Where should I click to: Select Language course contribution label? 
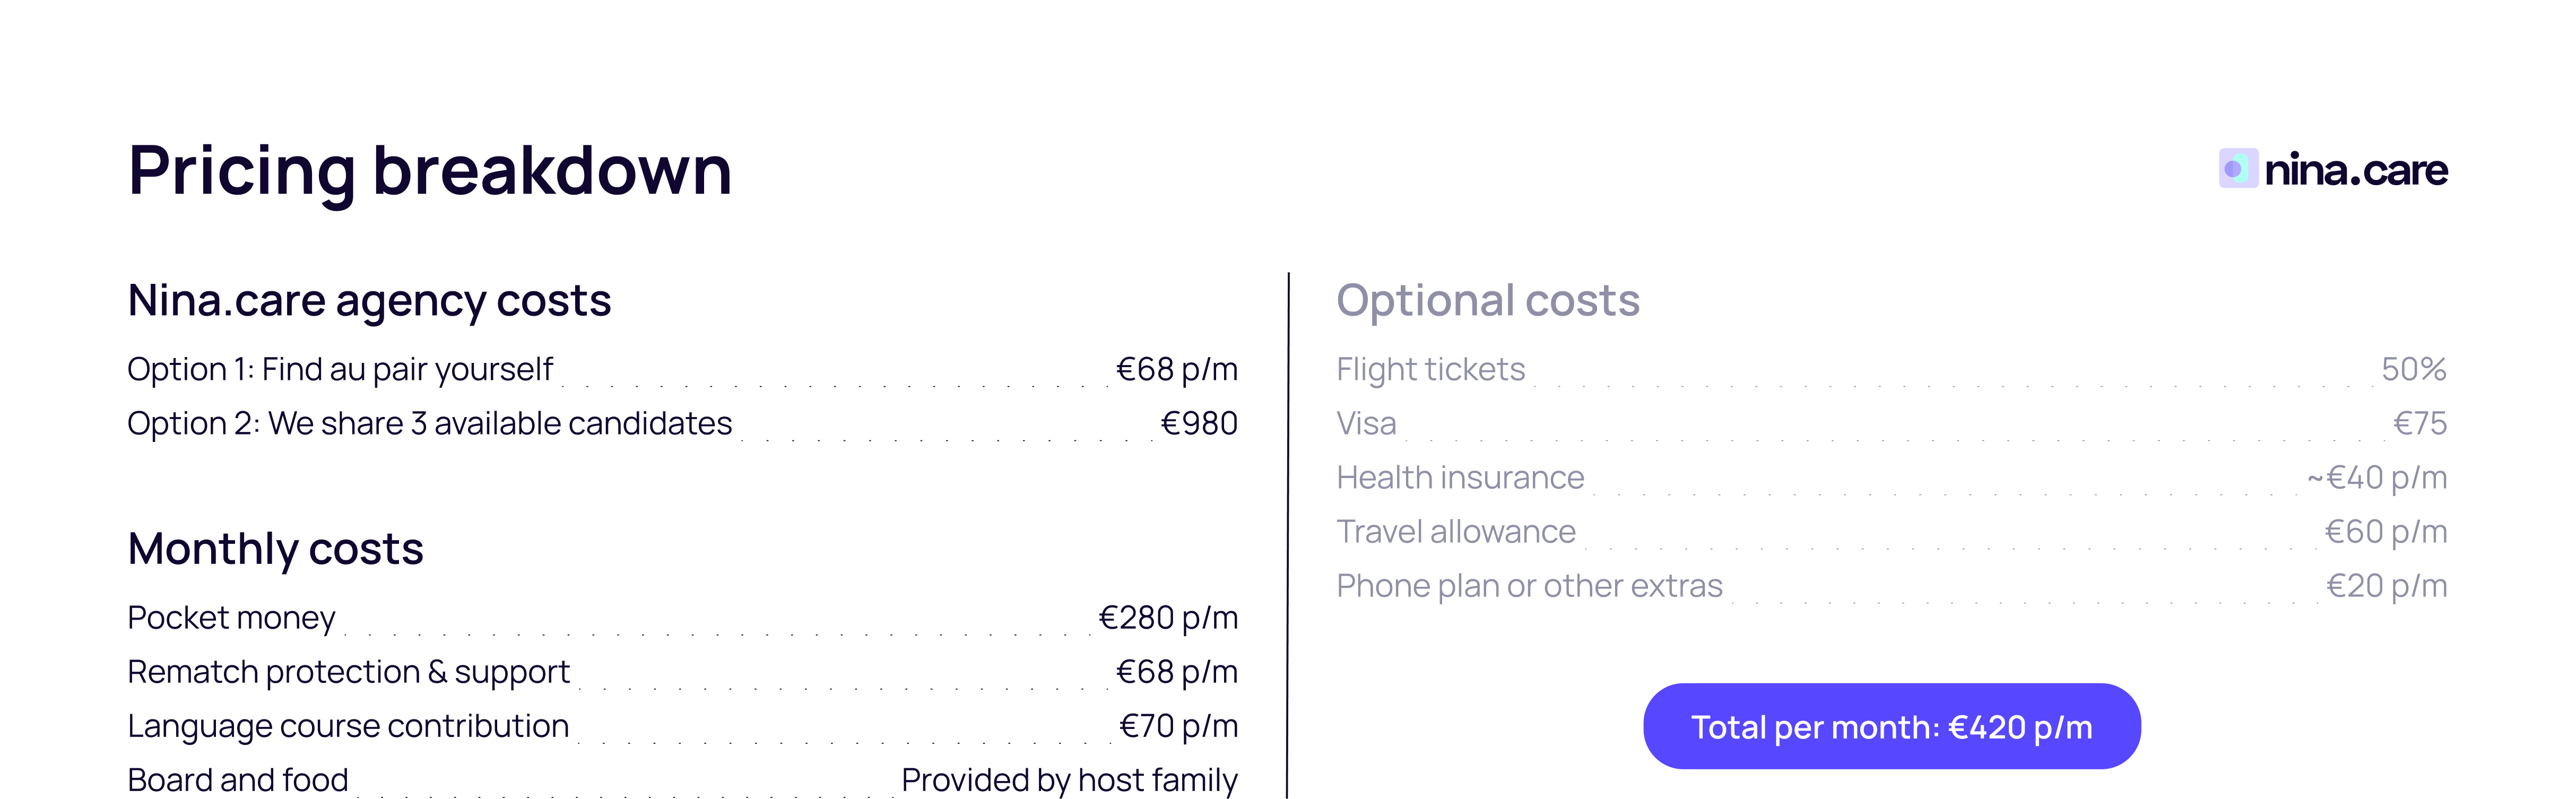pyautogui.click(x=348, y=726)
